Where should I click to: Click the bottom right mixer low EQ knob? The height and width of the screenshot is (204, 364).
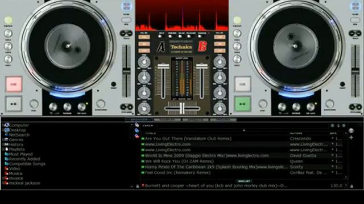click(220, 108)
